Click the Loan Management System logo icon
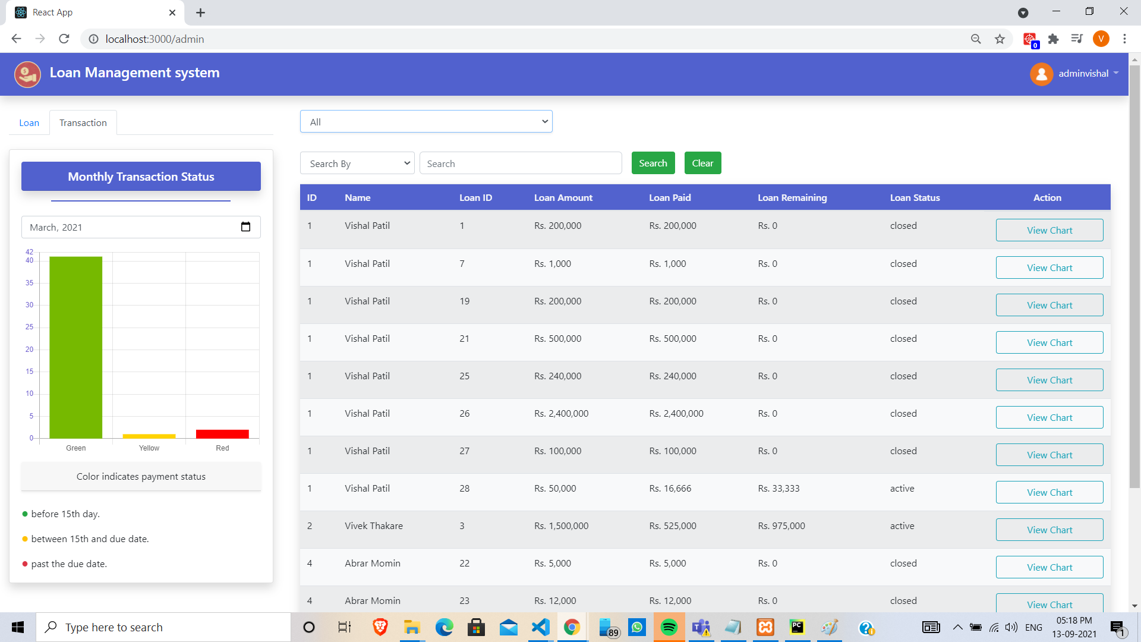Viewport: 1141px width, 642px height. coord(27,74)
